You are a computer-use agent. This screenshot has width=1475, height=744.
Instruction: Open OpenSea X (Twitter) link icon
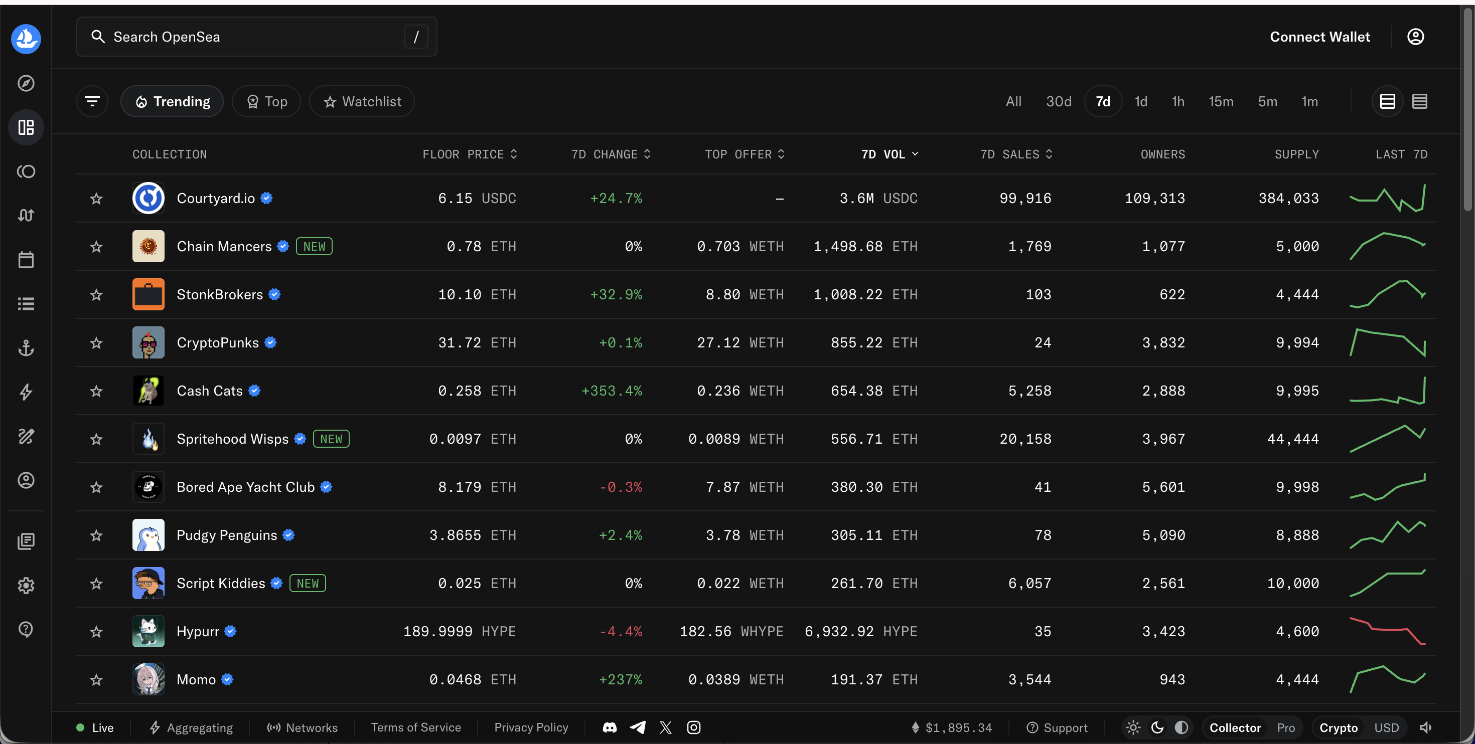tap(665, 727)
